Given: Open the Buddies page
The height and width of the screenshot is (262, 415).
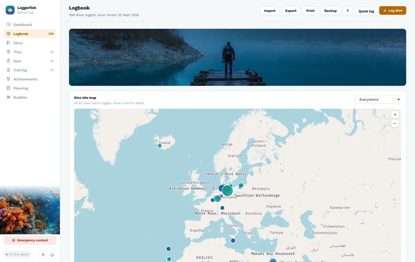Looking at the screenshot, I should point(30,97).
